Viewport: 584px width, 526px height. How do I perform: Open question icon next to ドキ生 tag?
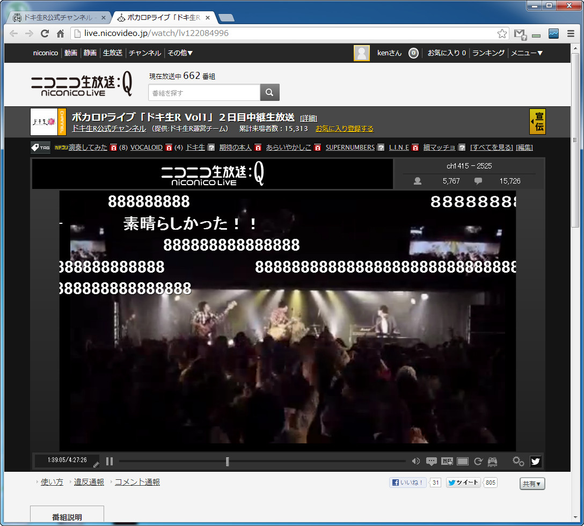(x=211, y=148)
